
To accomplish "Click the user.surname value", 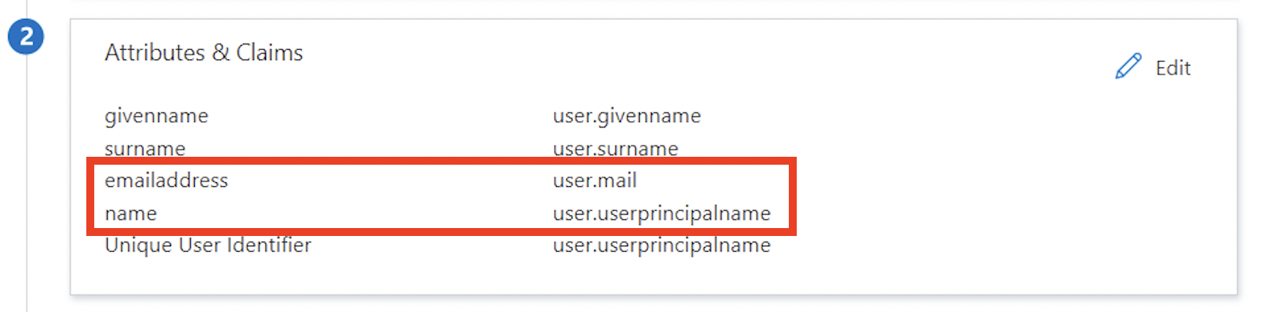I will pos(615,148).
